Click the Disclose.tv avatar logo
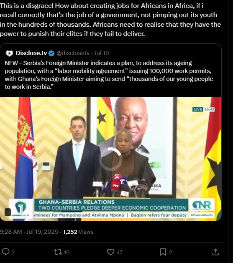The height and width of the screenshot is (263, 233). coord(10,53)
